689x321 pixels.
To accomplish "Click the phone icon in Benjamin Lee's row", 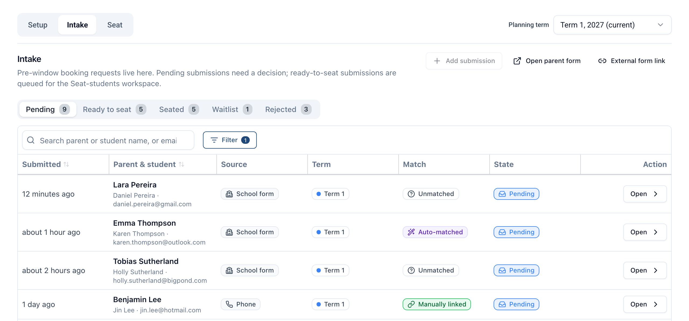I will [x=229, y=304].
